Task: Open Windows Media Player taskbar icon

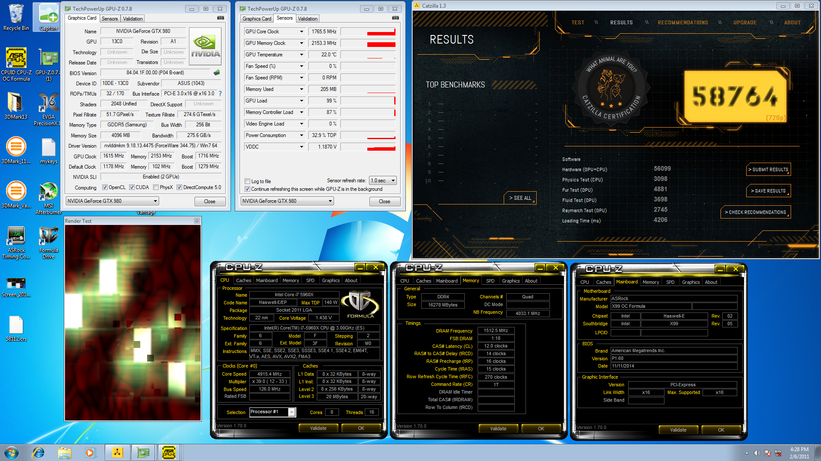Action: 90,452
